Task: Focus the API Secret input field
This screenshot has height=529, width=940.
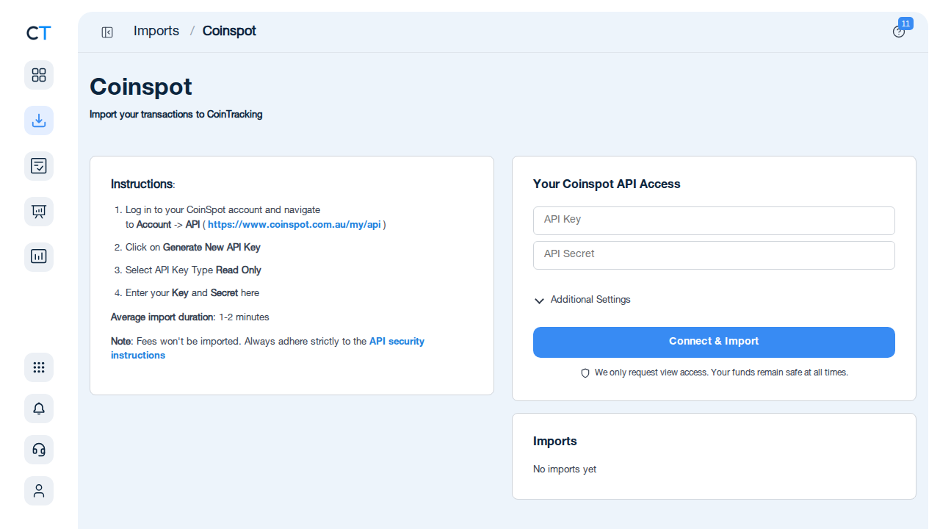Action: (x=714, y=255)
